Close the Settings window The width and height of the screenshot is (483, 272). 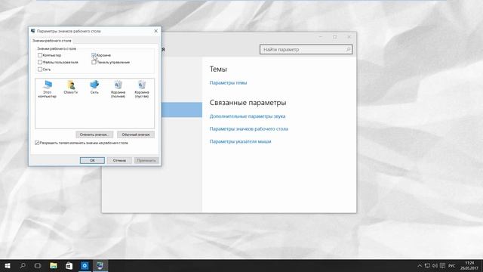349,37
